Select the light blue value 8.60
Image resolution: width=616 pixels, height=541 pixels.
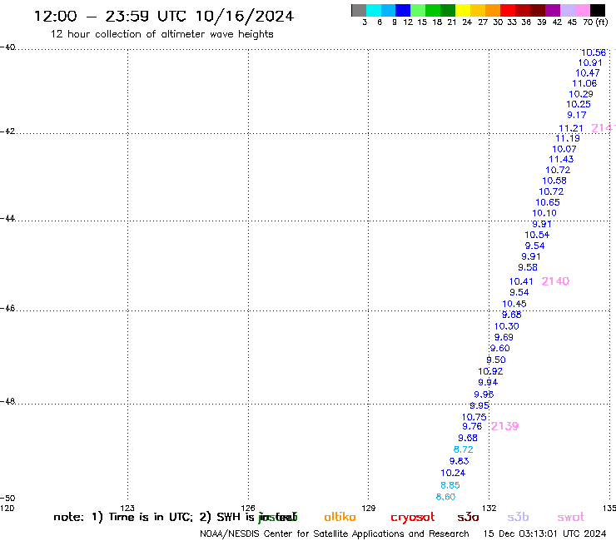click(446, 498)
